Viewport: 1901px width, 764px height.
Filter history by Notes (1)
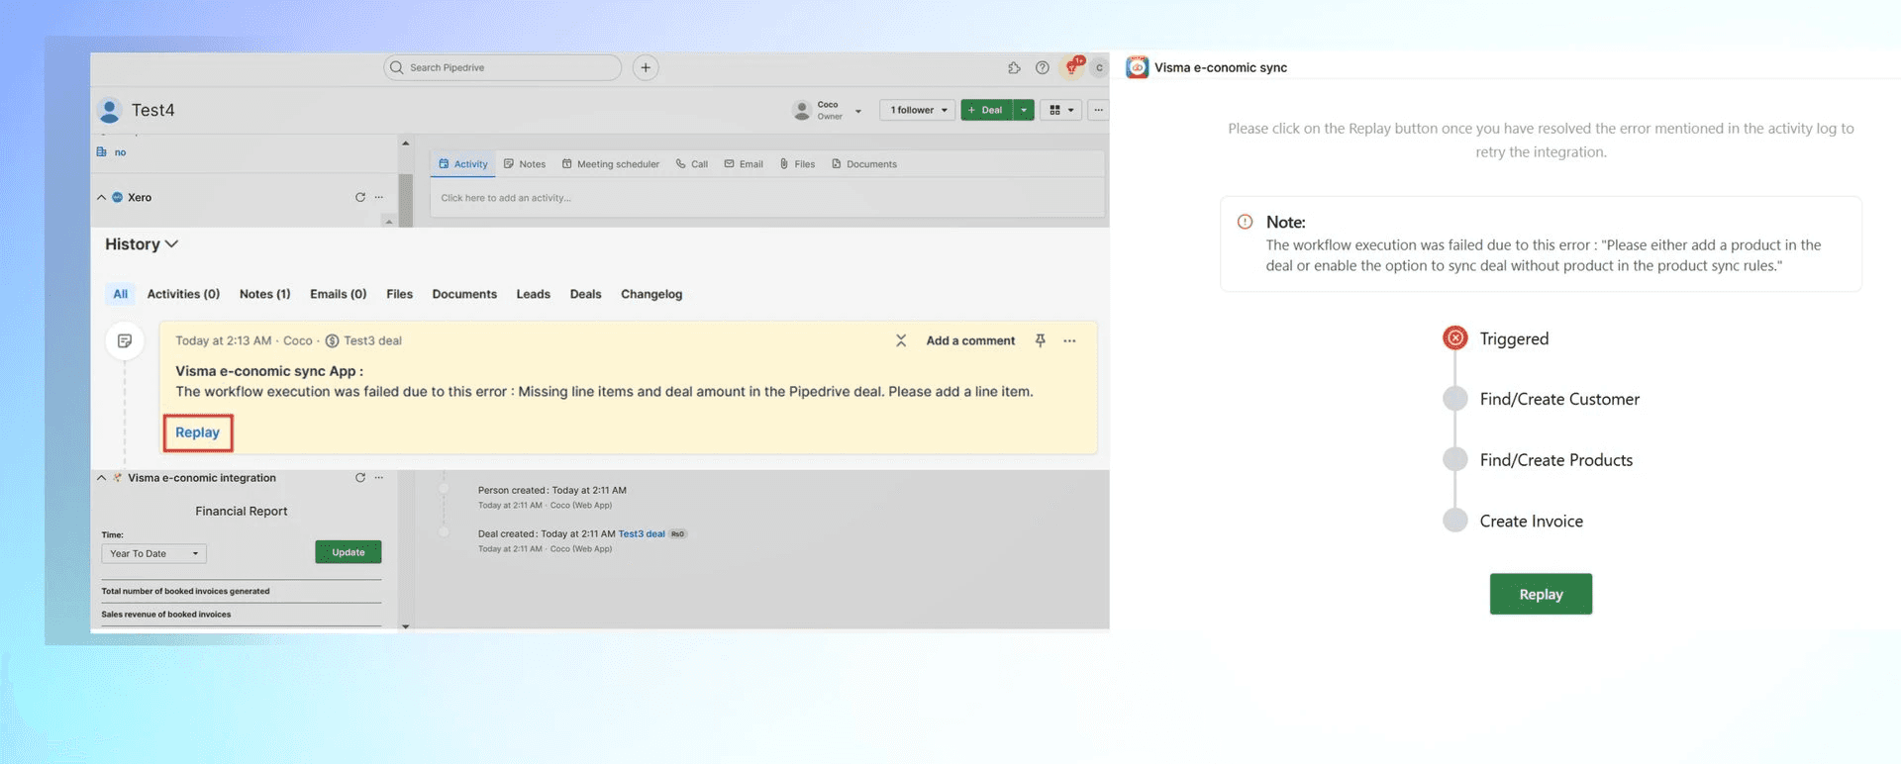coord(264,294)
